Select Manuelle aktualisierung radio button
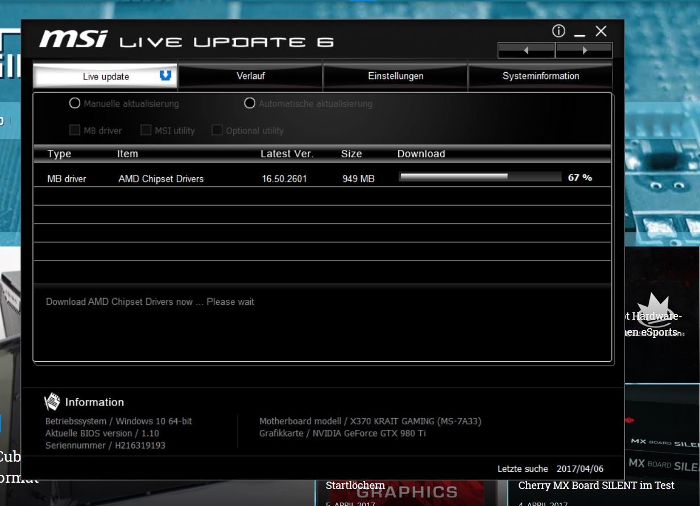Viewport: 700px width, 506px height. tap(74, 103)
